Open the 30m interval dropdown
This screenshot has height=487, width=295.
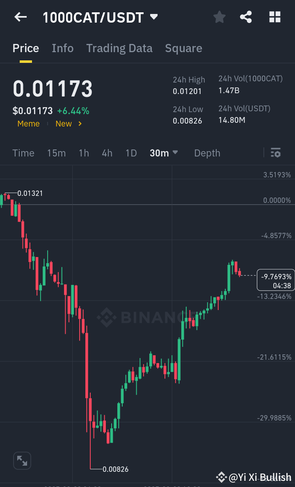tap(163, 152)
